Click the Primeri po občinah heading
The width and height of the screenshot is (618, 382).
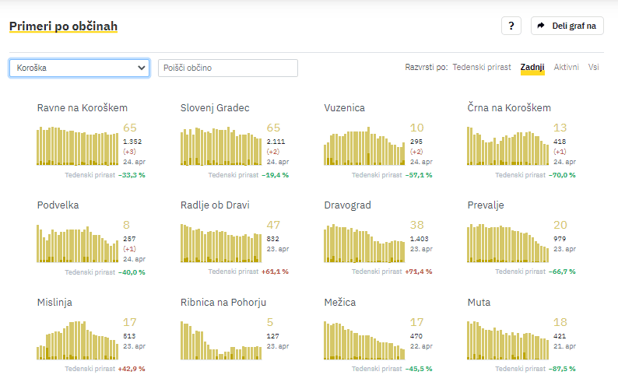click(63, 26)
